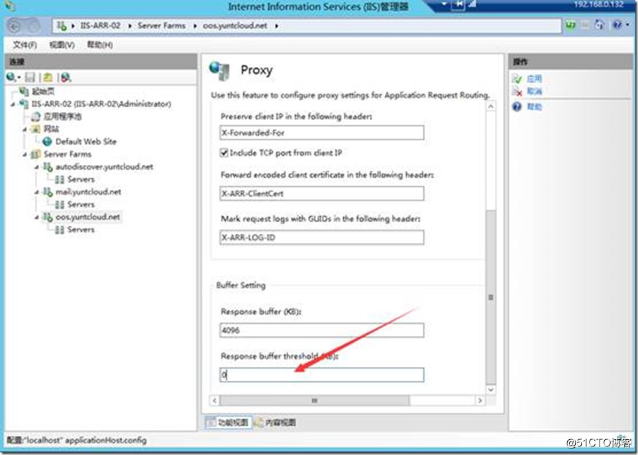Click the Apply (应用) action icon
The height and width of the screenshot is (455, 638).
[517, 79]
